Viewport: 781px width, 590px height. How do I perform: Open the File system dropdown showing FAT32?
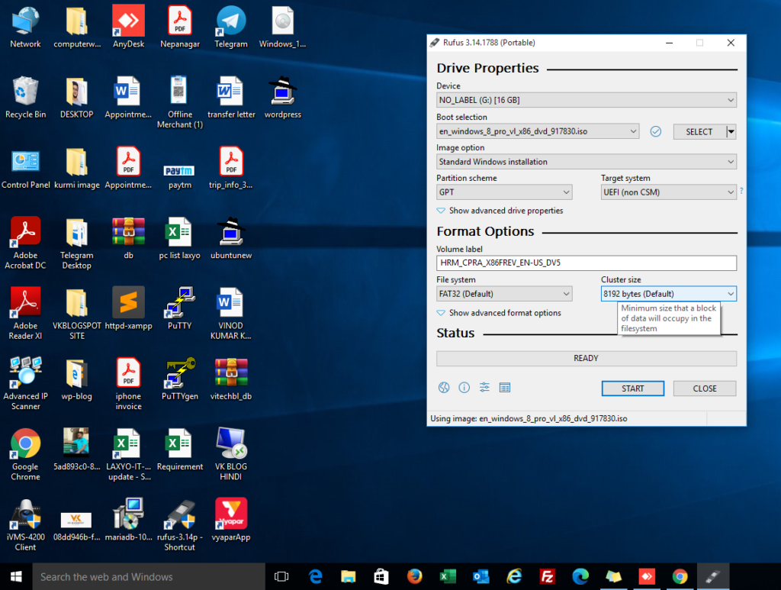[x=503, y=294]
